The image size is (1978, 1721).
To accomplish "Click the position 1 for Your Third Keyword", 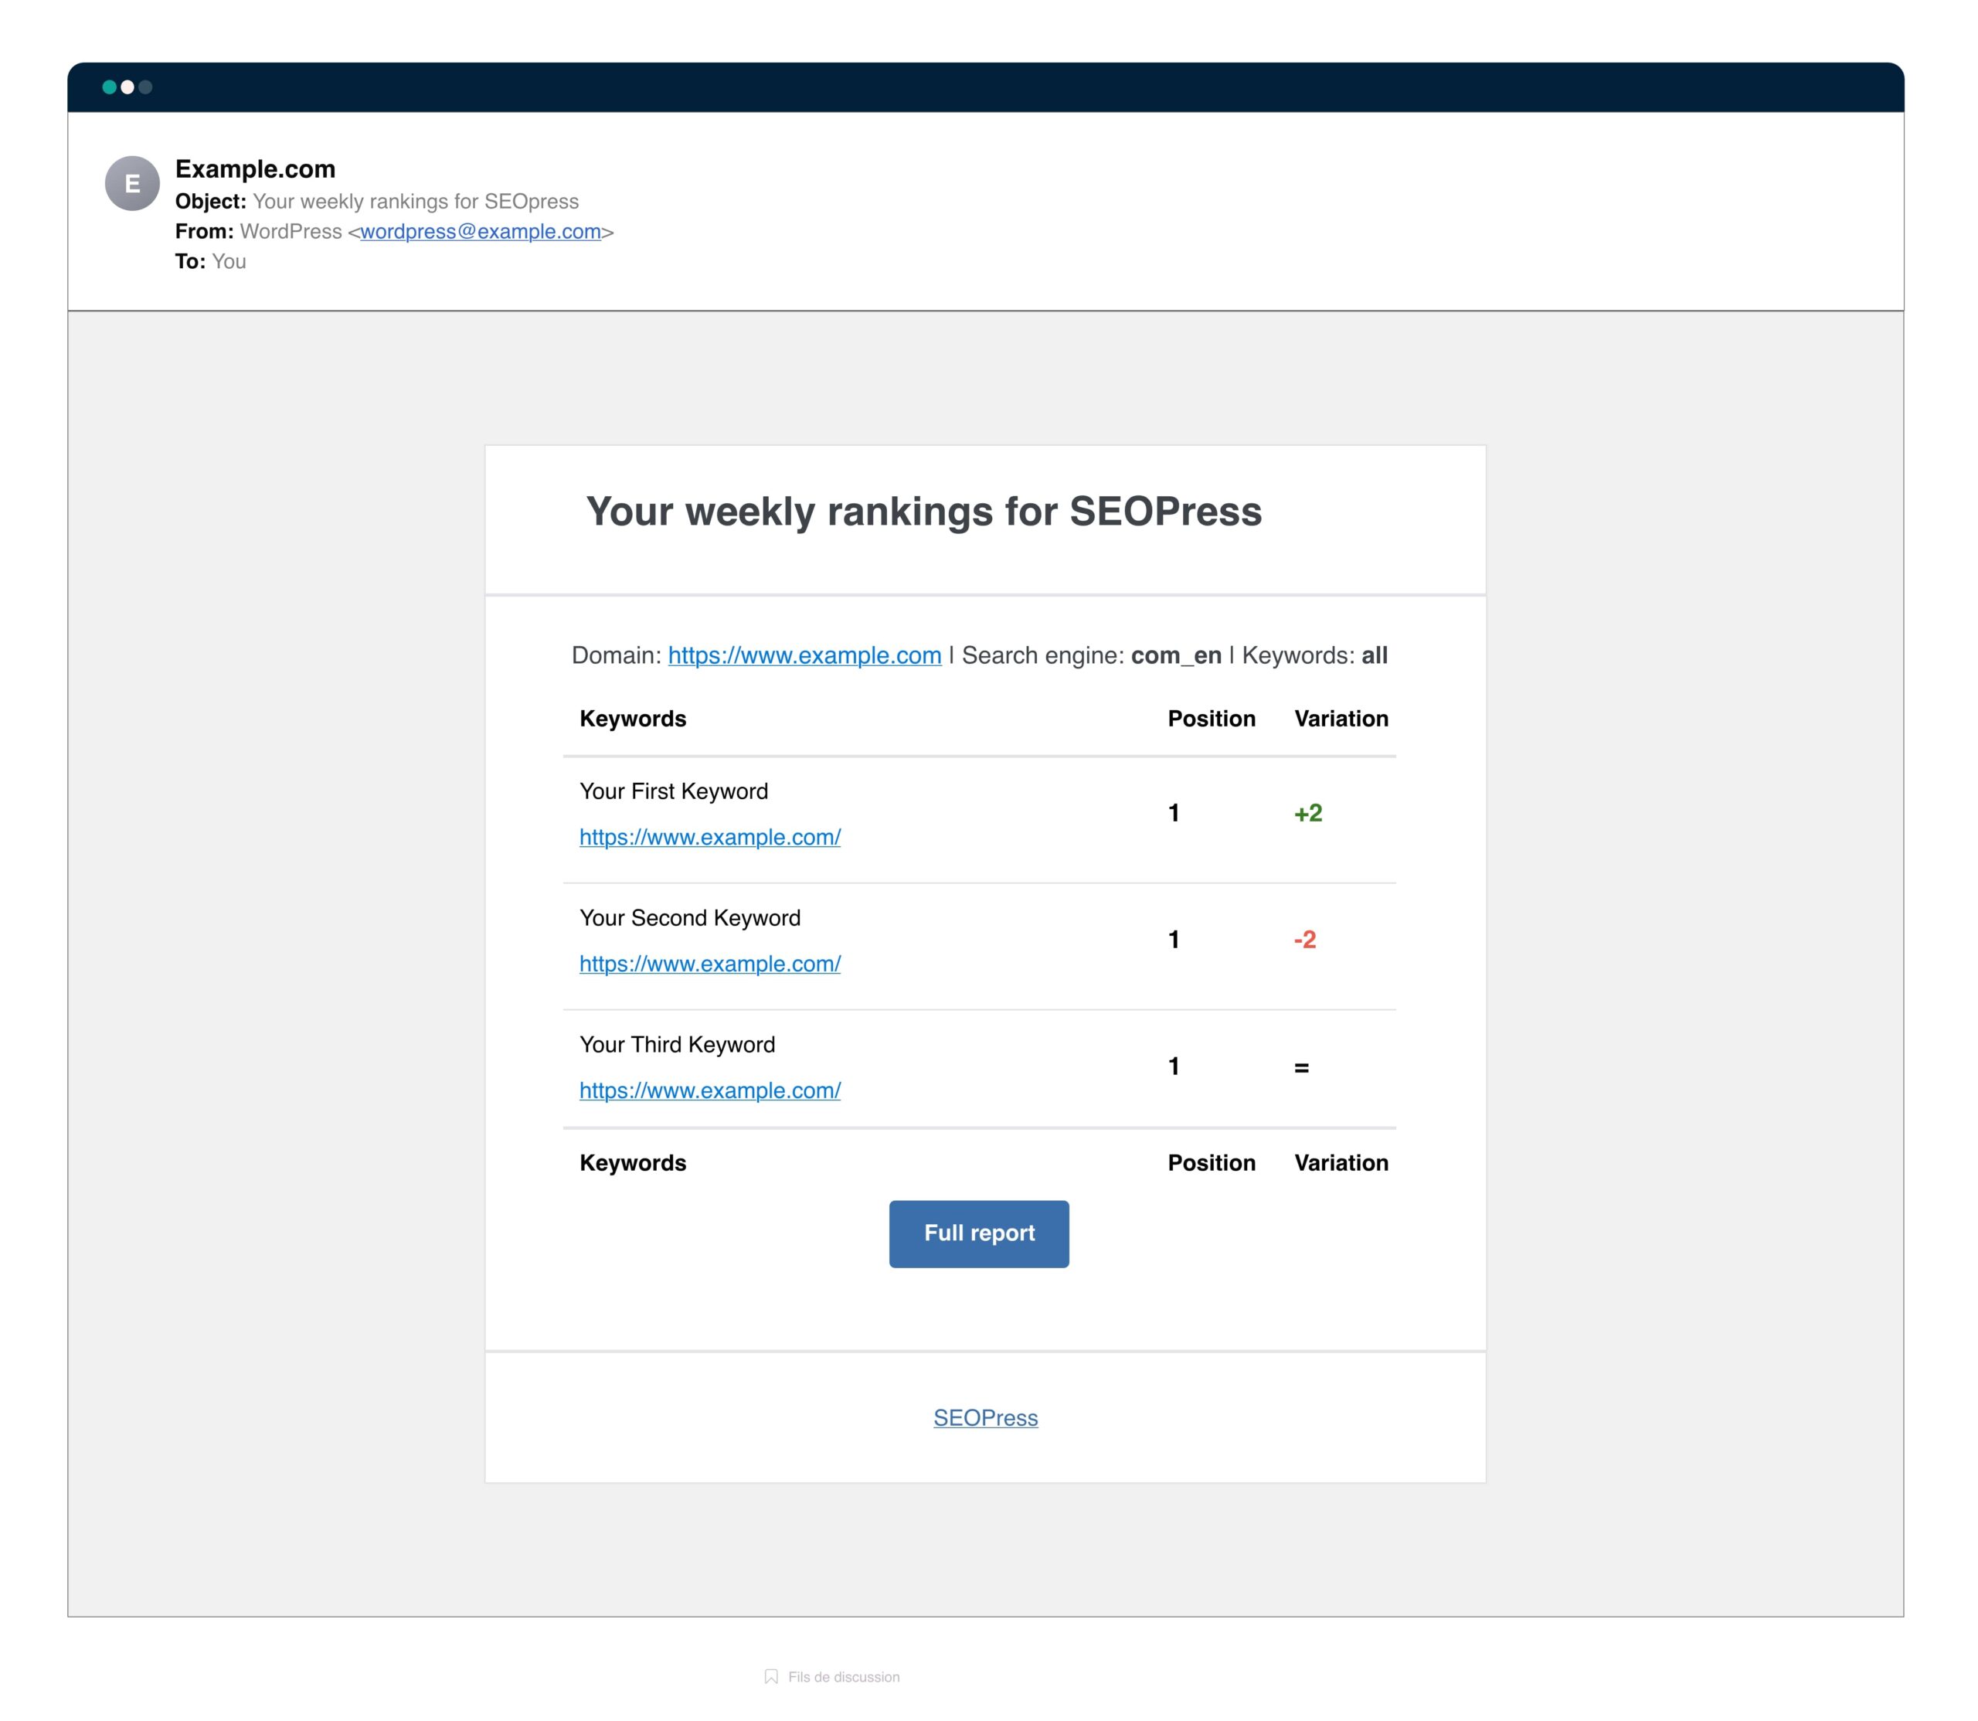I will point(1174,1066).
